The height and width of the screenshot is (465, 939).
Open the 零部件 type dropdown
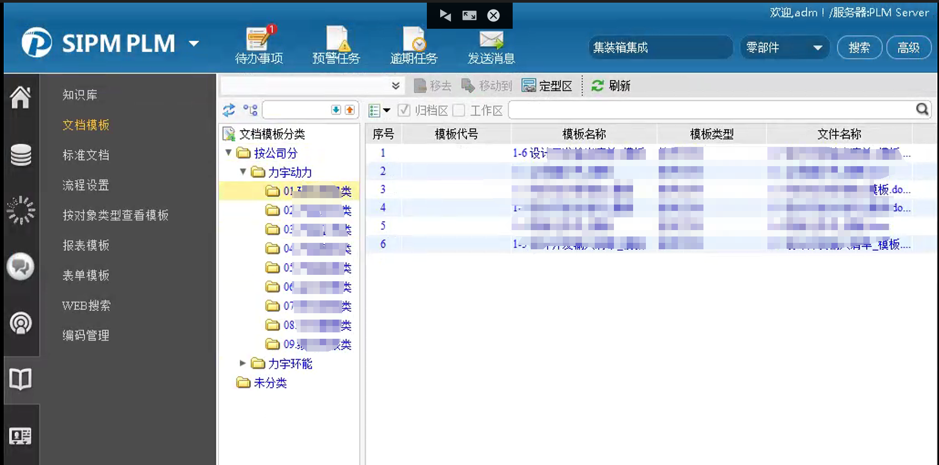784,47
